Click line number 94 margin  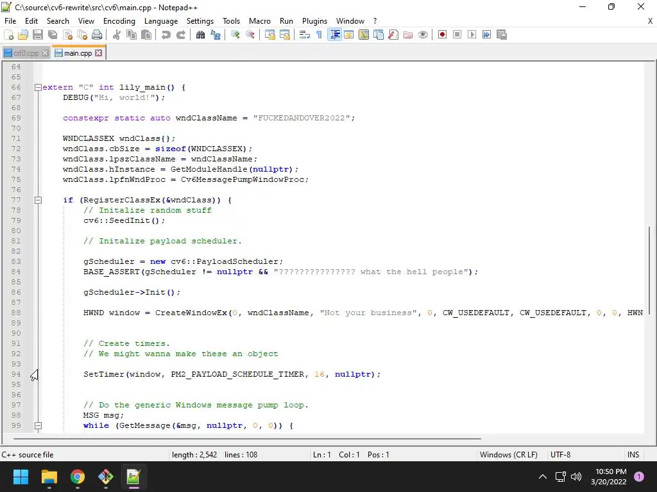16,374
